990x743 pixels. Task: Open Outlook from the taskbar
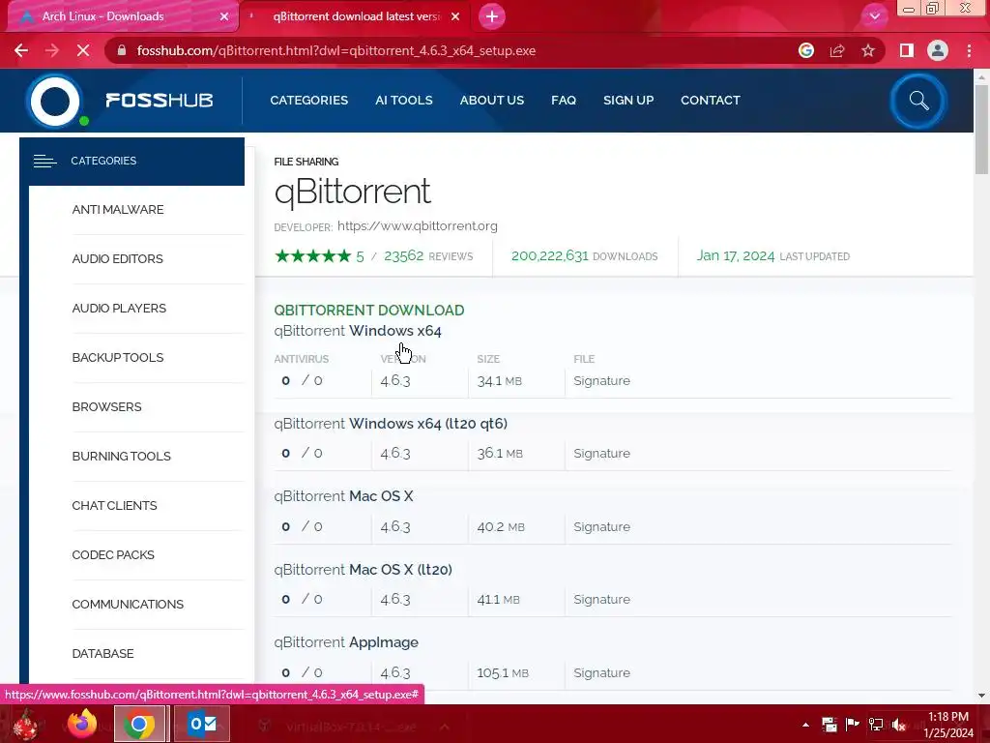click(x=202, y=724)
